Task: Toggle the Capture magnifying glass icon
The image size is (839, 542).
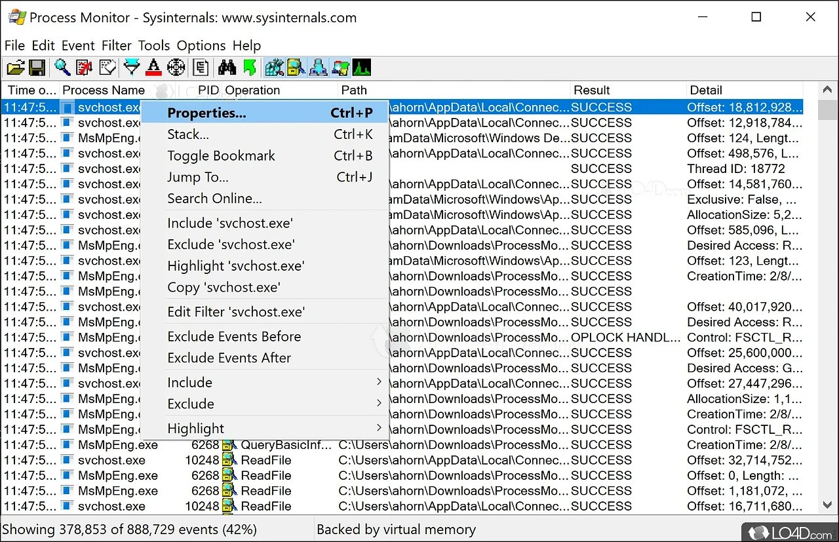Action: click(62, 67)
